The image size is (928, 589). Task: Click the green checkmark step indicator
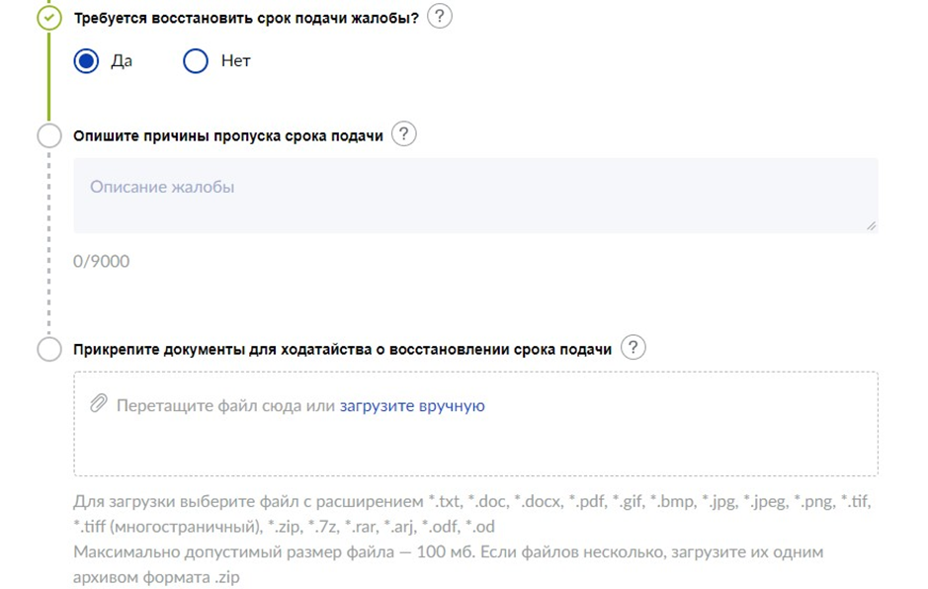pyautogui.click(x=48, y=18)
